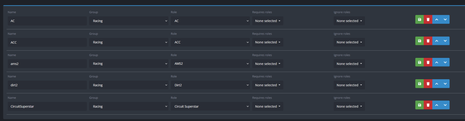
Task: Click the Name field containing ams2
Action: click(x=47, y=64)
